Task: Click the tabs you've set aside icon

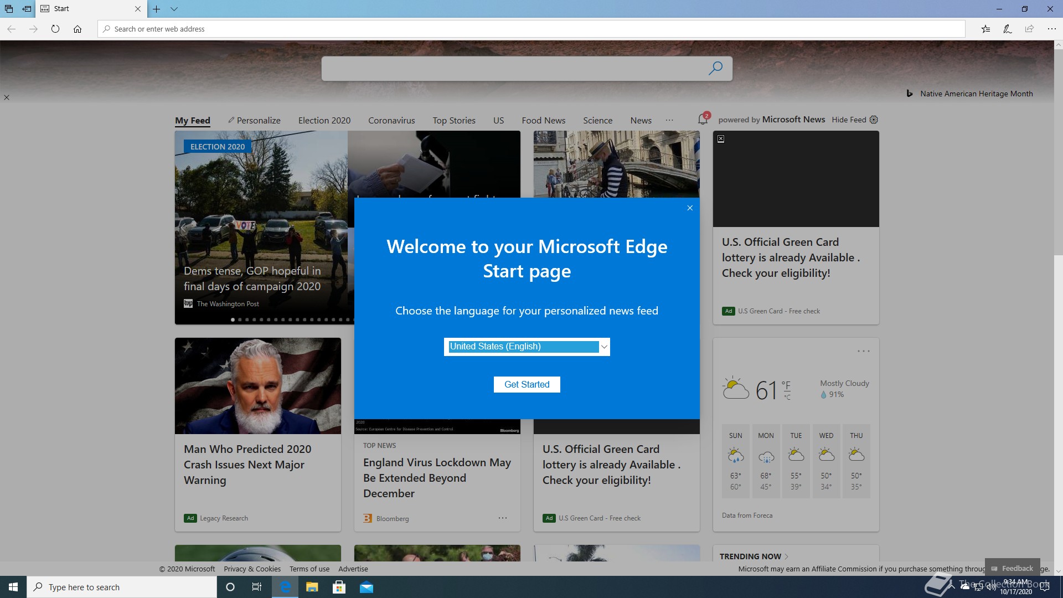Action: 9,9
